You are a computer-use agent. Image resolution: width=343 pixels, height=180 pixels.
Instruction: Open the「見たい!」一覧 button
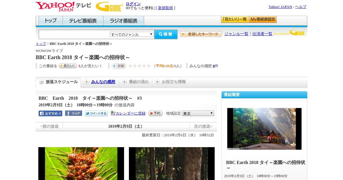tap(235, 19)
